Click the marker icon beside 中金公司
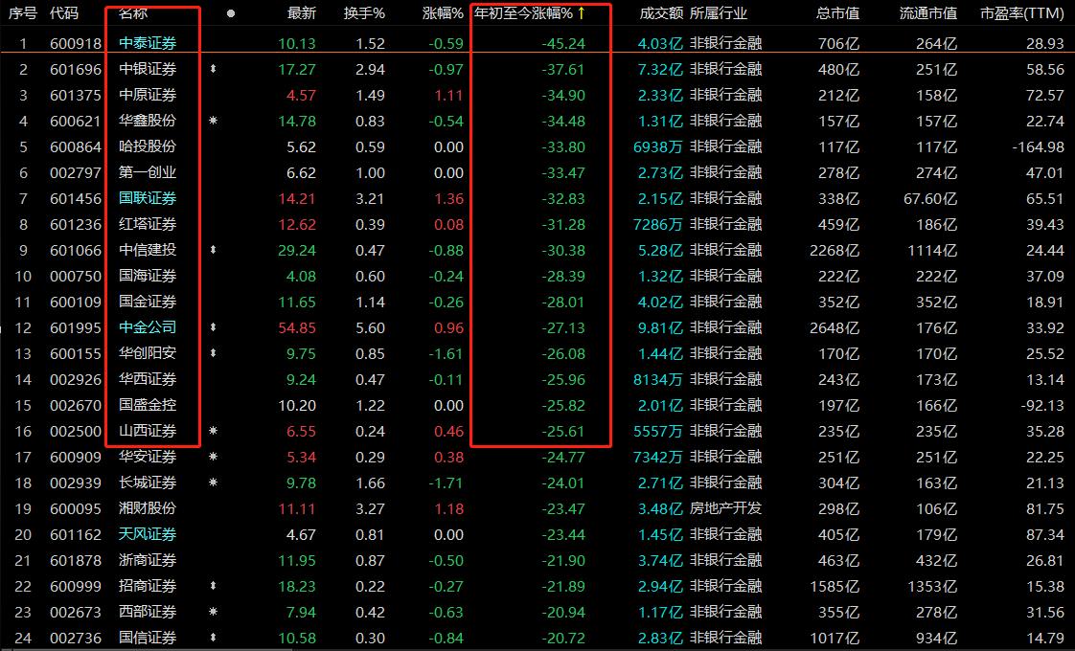The width and height of the screenshot is (1075, 651). 214,327
